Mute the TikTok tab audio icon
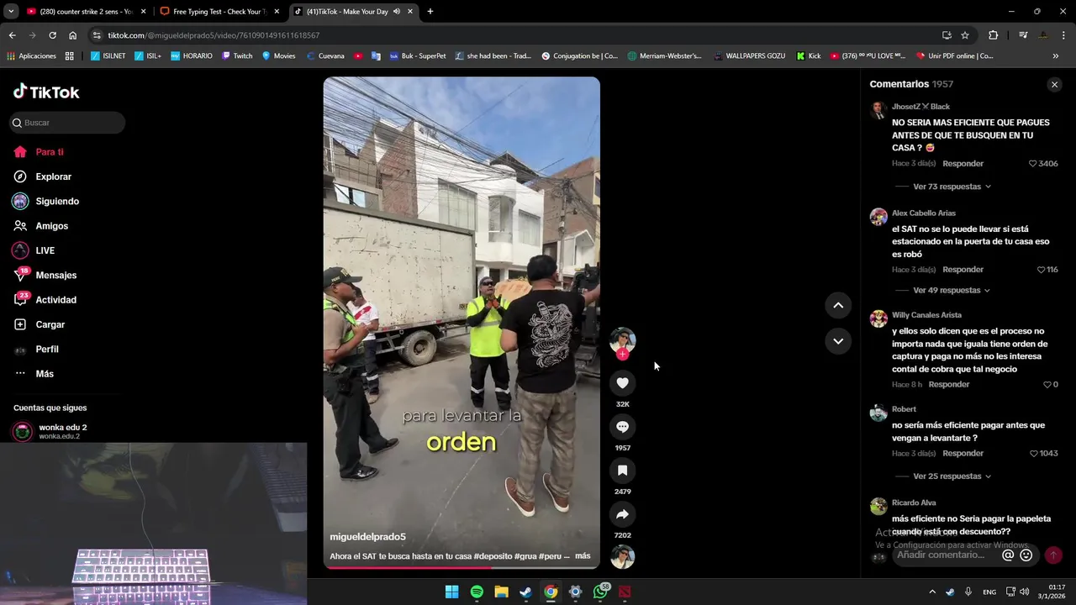 click(397, 12)
